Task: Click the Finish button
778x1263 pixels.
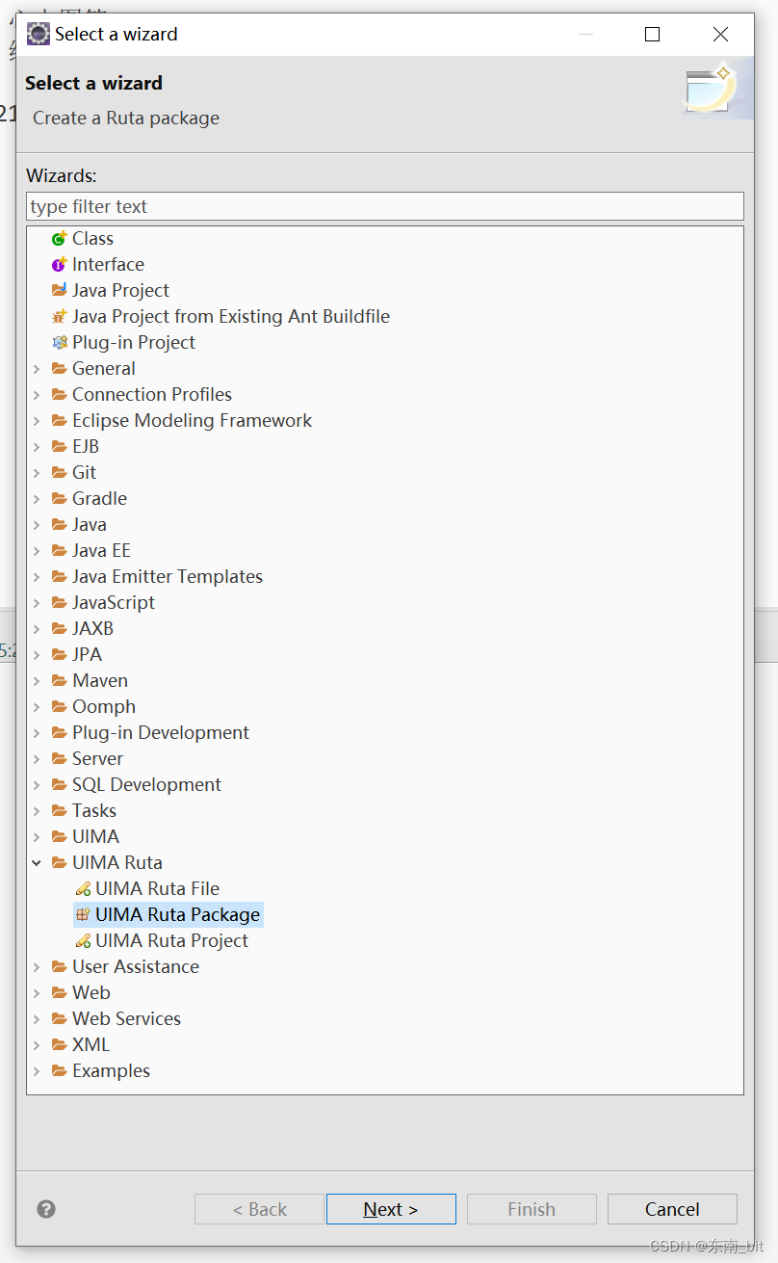Action: 532,1209
